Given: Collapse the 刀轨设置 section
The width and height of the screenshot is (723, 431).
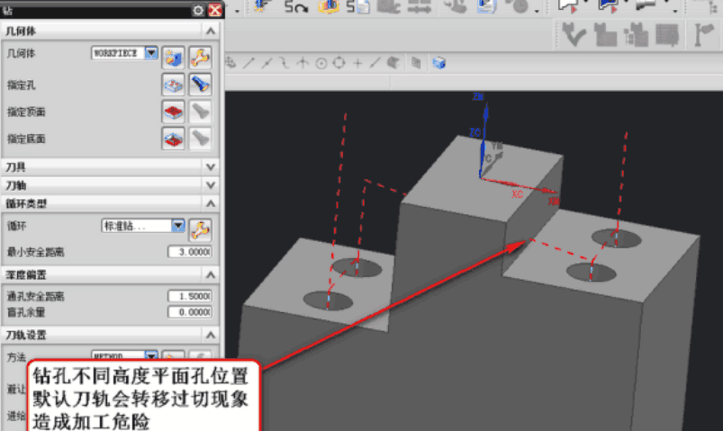Looking at the screenshot, I should [x=211, y=335].
